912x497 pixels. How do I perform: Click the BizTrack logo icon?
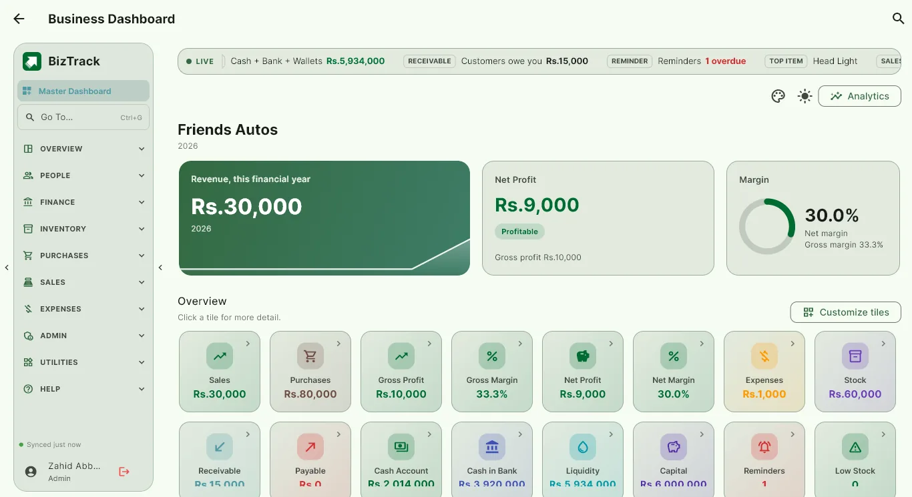pos(32,61)
